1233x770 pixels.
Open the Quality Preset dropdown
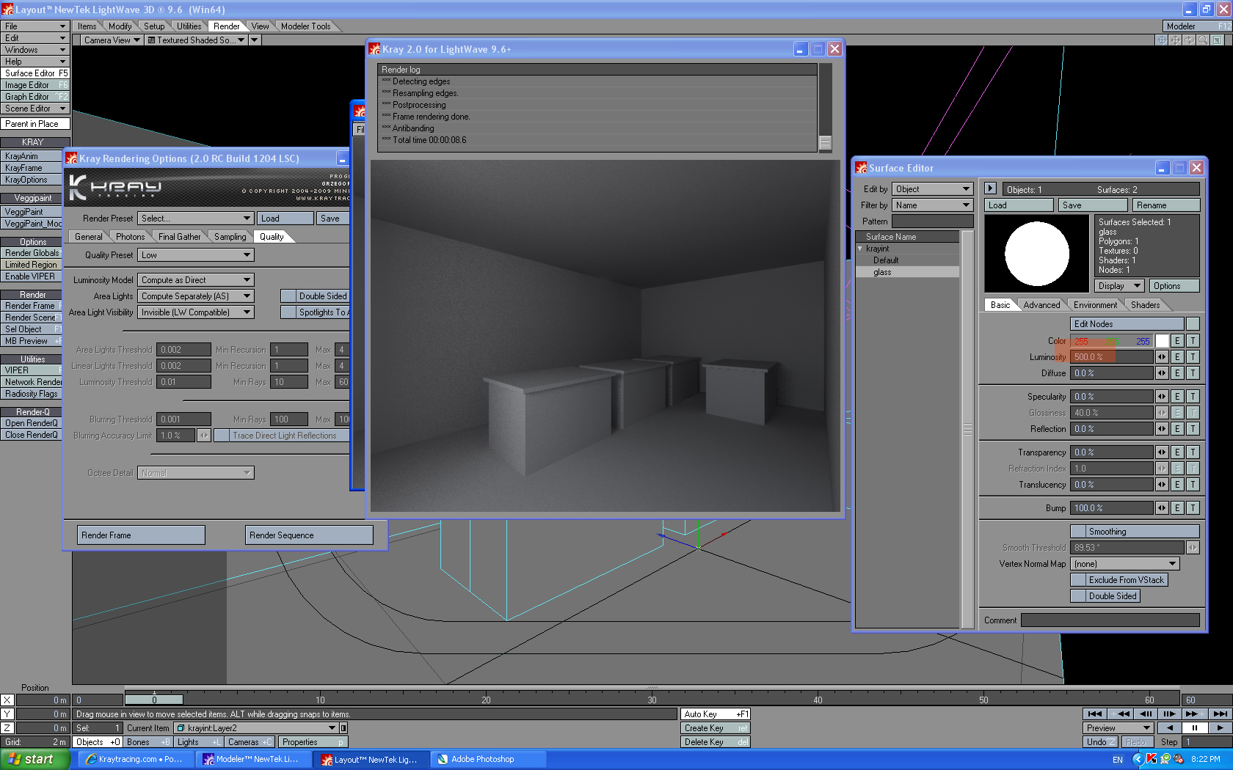point(195,255)
